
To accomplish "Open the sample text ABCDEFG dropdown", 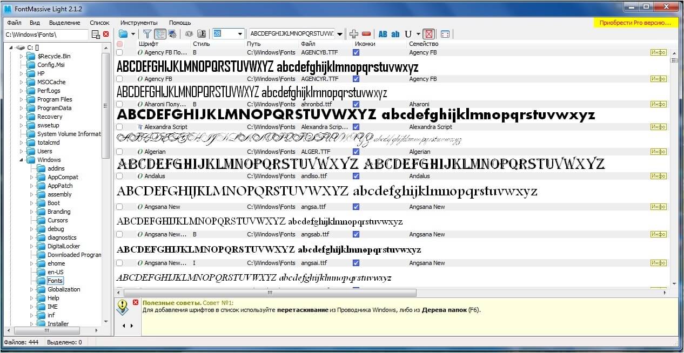I will click(x=340, y=34).
